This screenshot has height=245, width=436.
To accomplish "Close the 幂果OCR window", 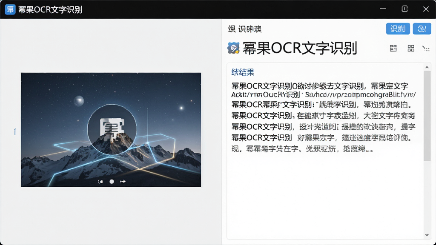I will pyautogui.click(x=426, y=9).
